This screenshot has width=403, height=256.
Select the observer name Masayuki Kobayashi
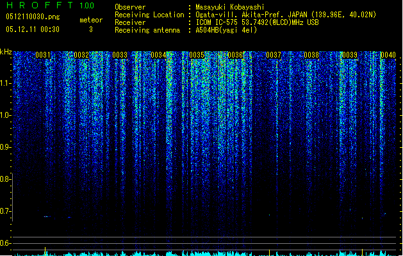pyautogui.click(x=230, y=7)
